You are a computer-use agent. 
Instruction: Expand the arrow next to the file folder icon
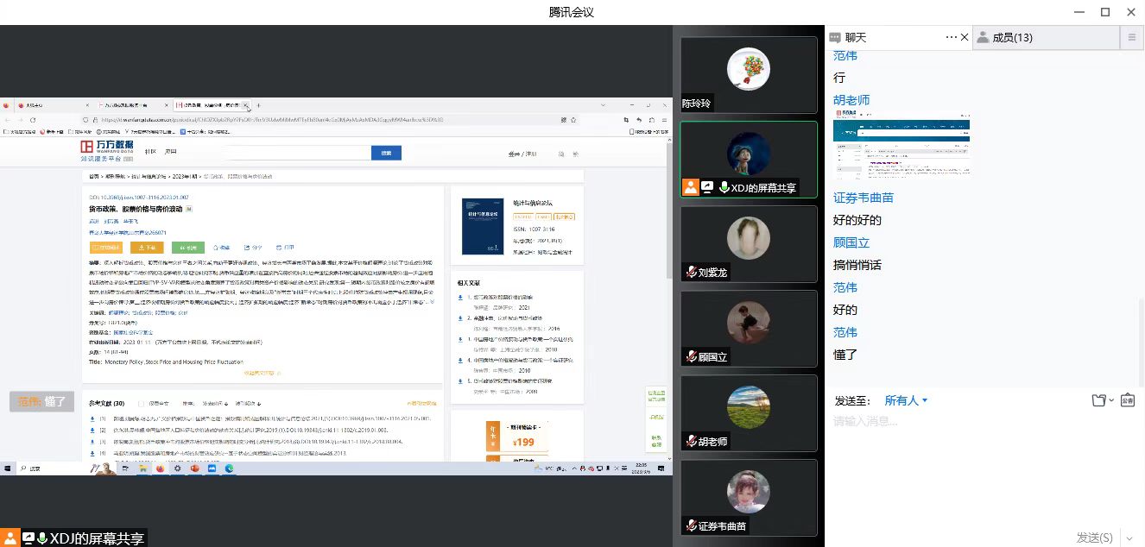[x=1111, y=400]
